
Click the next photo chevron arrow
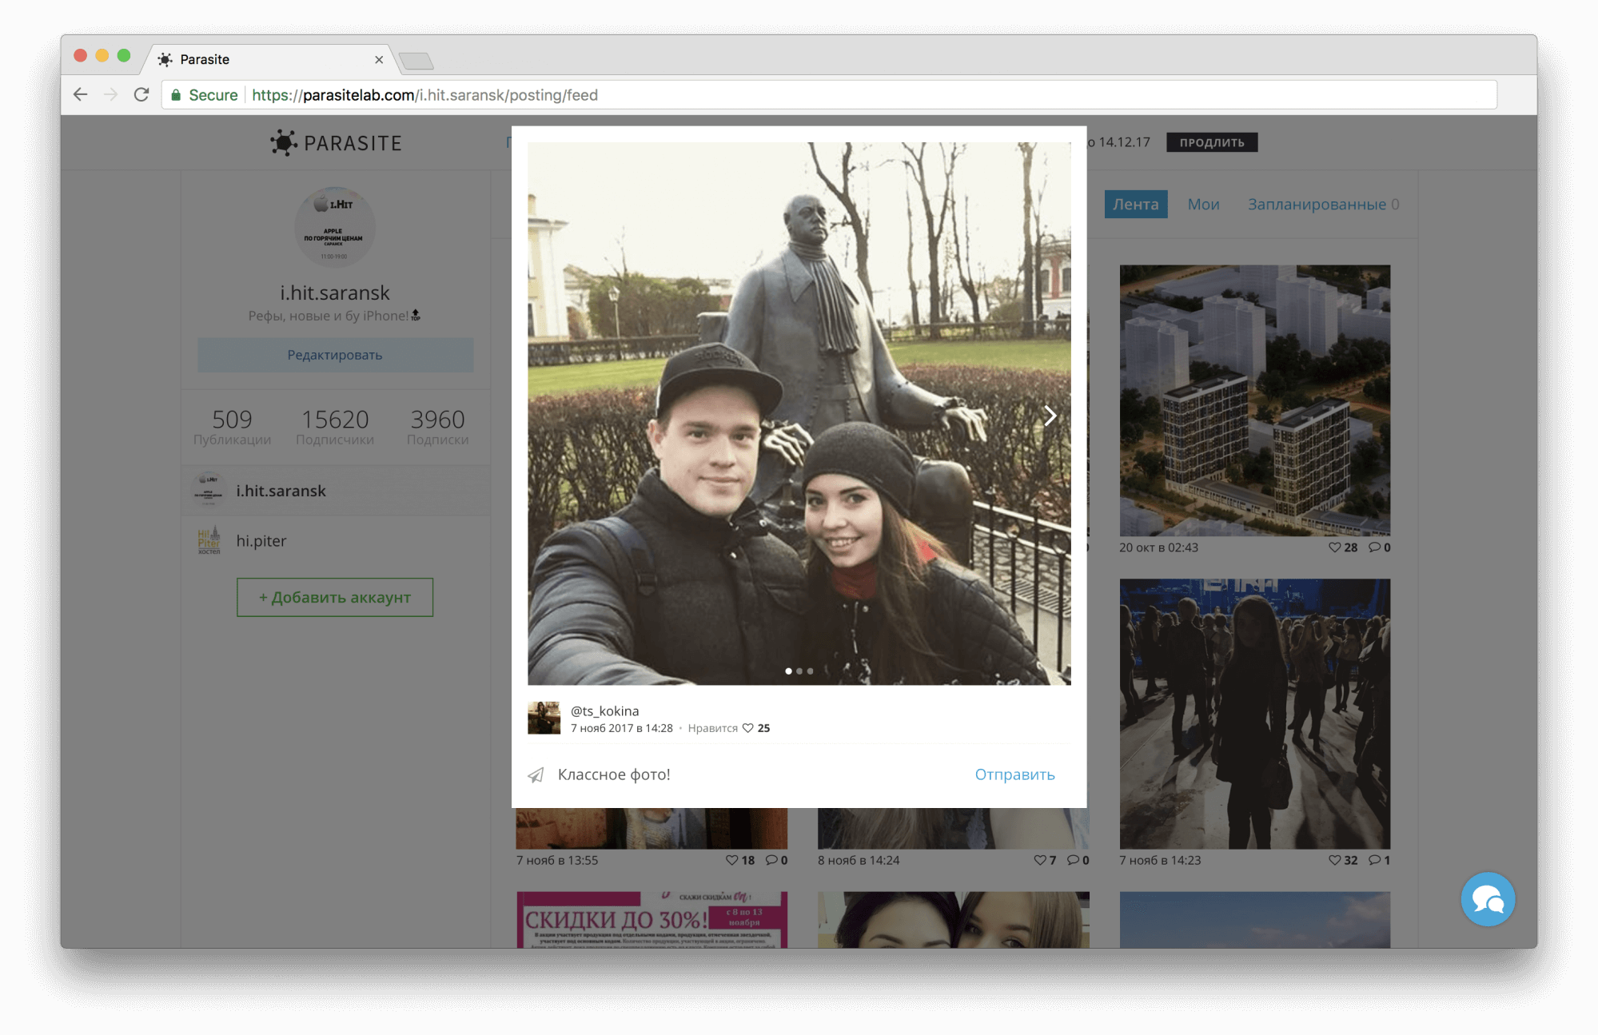(x=1050, y=416)
